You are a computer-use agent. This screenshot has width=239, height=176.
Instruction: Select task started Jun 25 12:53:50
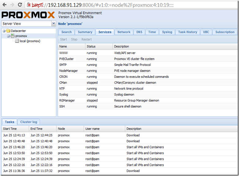[x=120, y=153]
